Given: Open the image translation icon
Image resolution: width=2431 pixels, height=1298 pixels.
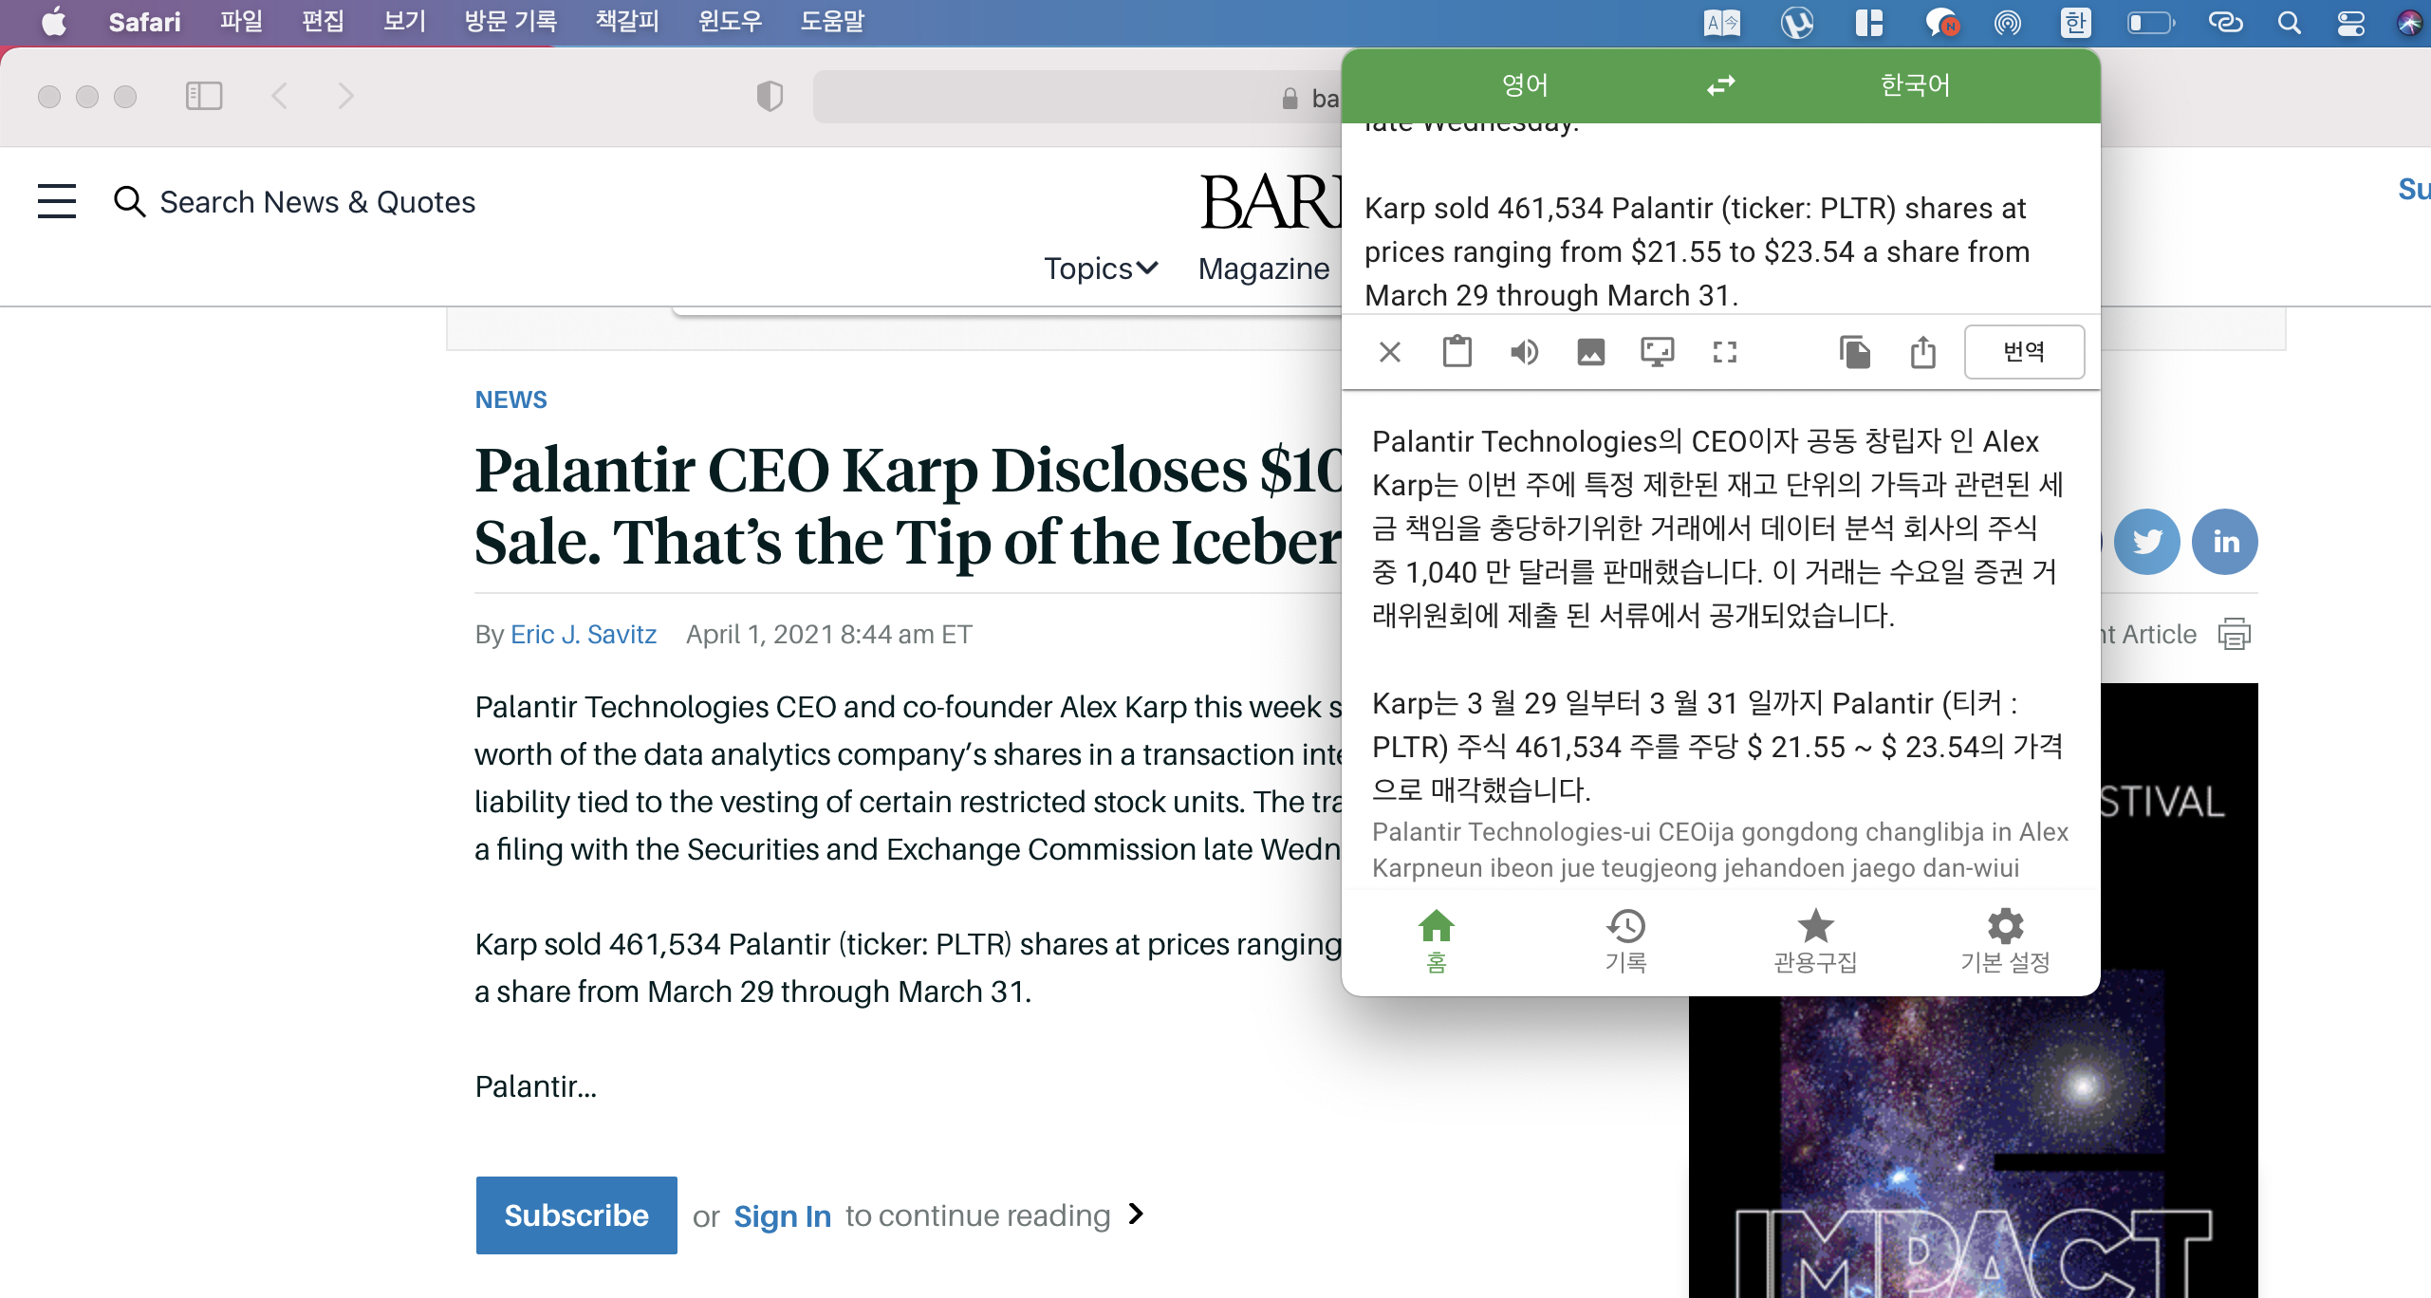Looking at the screenshot, I should coord(1590,352).
